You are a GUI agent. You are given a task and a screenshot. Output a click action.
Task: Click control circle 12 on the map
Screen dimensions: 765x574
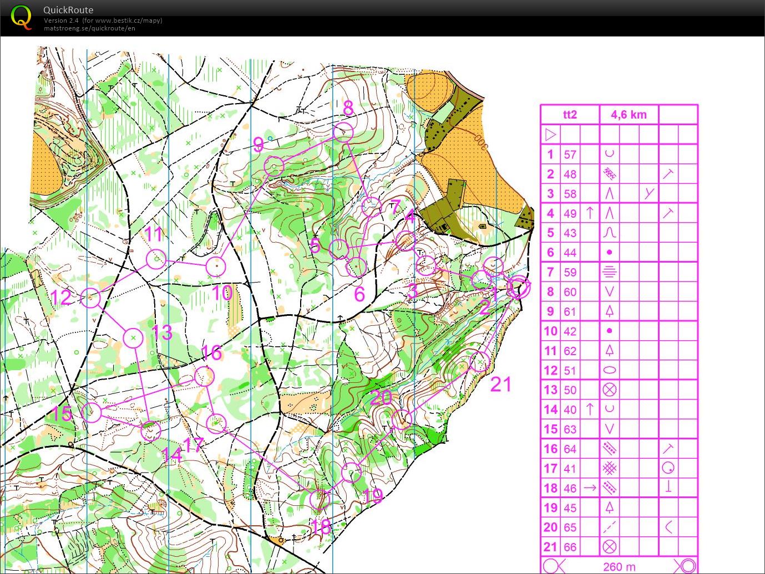[90, 298]
